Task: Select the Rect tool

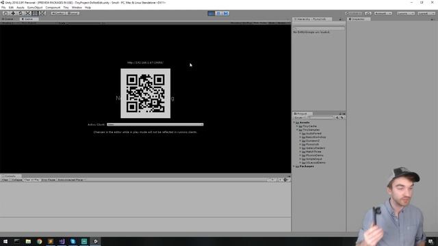Action: click(35, 14)
